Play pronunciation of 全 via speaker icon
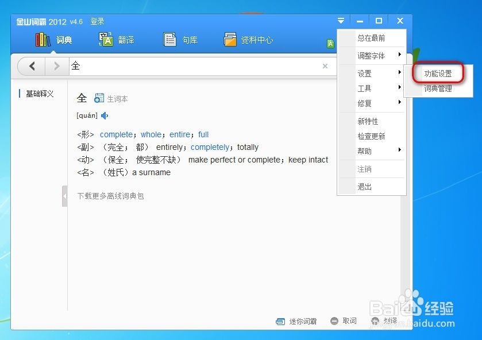 pyautogui.click(x=103, y=115)
